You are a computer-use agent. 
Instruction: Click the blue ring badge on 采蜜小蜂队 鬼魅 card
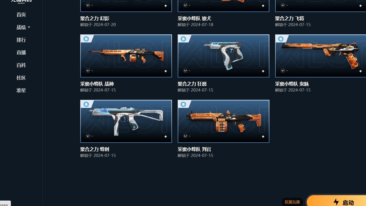[281, 39]
